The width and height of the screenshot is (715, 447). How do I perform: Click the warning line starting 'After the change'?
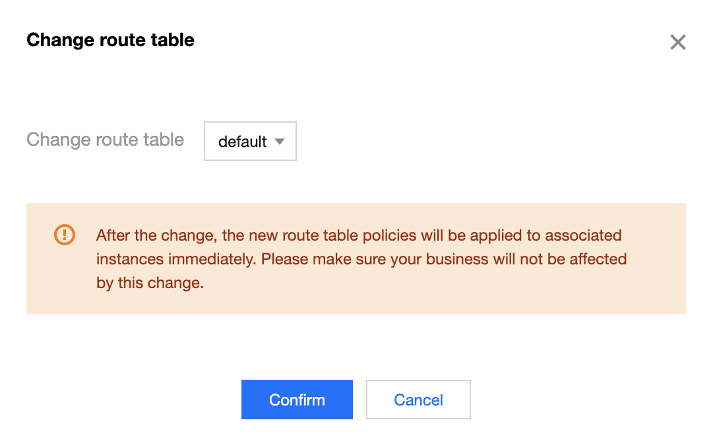(359, 235)
